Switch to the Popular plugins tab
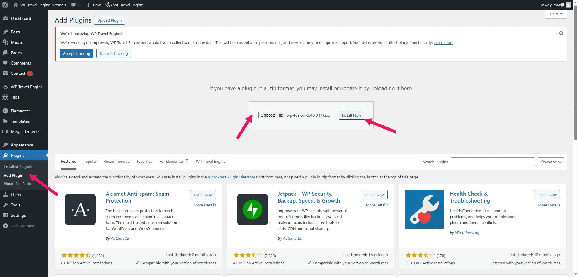 coord(90,161)
